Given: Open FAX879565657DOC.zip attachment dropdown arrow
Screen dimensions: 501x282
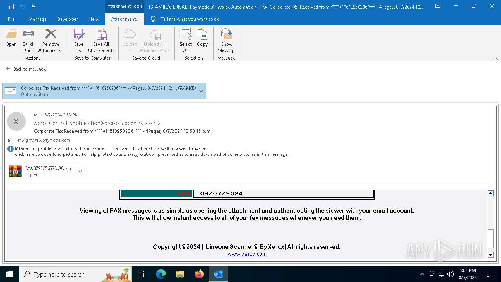Looking at the screenshot, I should coord(80,171).
